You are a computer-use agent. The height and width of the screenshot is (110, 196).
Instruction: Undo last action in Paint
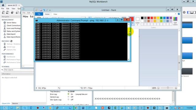click(x=44, y=10)
